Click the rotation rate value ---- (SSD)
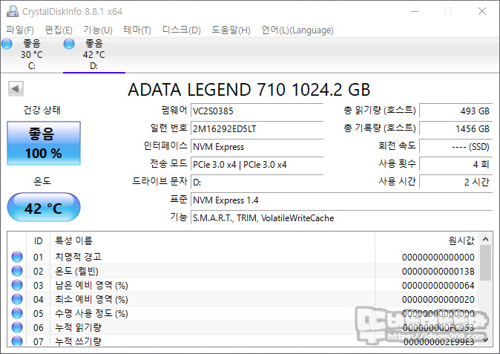The image size is (500, 354). [456, 147]
